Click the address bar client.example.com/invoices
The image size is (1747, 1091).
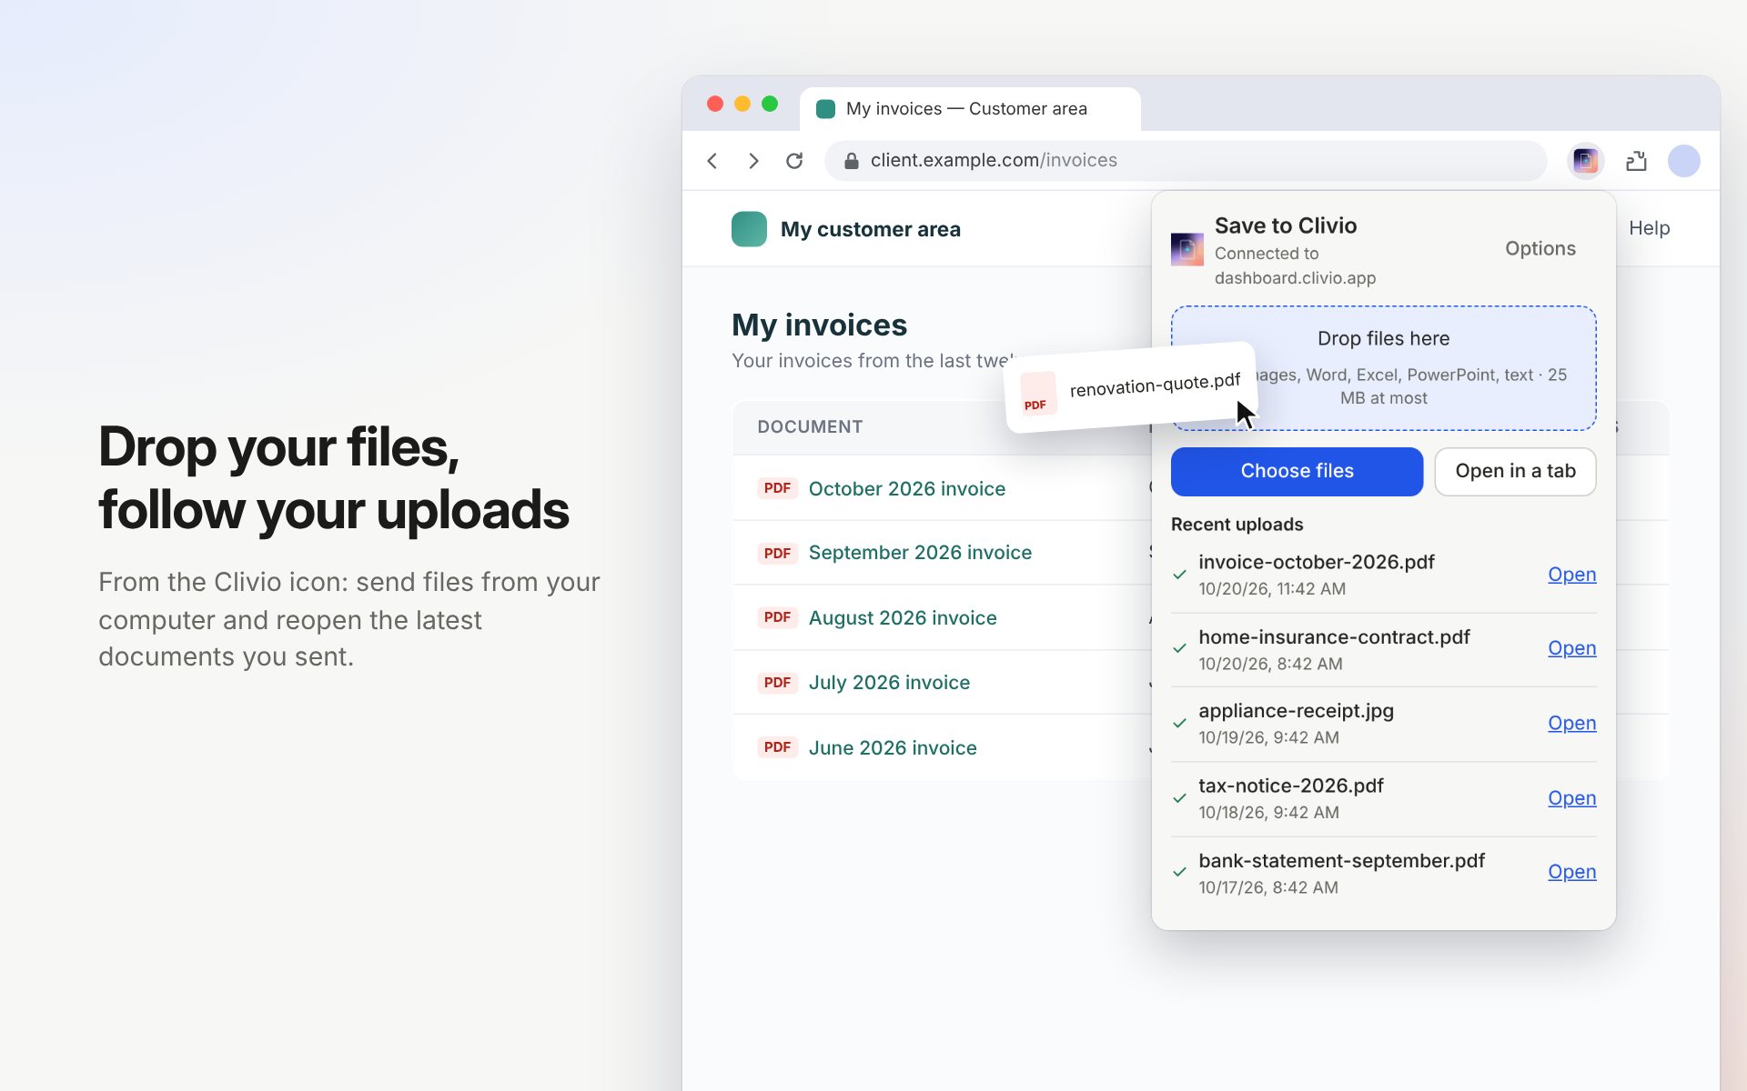point(1185,161)
